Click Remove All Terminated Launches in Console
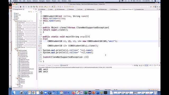The width and height of the screenshot is (169, 95). pyautogui.click(x=137, y=65)
